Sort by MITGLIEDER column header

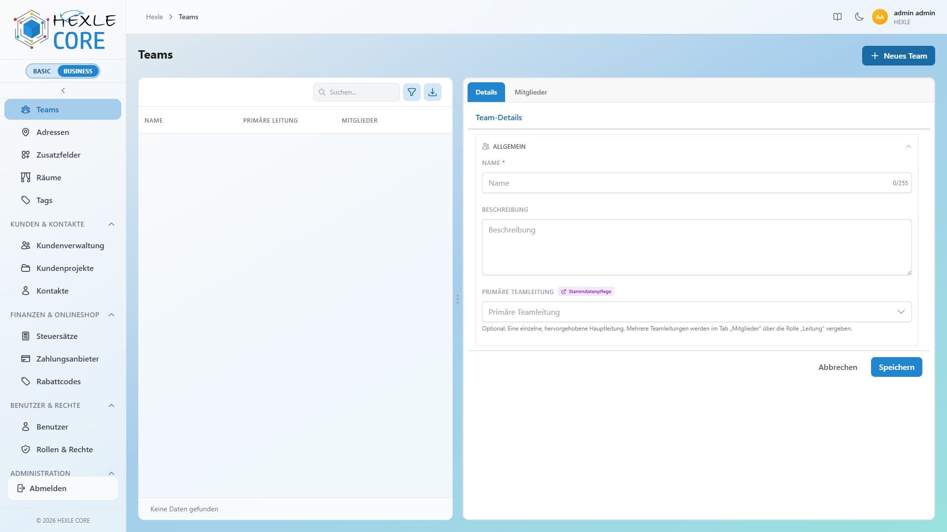pyautogui.click(x=360, y=121)
